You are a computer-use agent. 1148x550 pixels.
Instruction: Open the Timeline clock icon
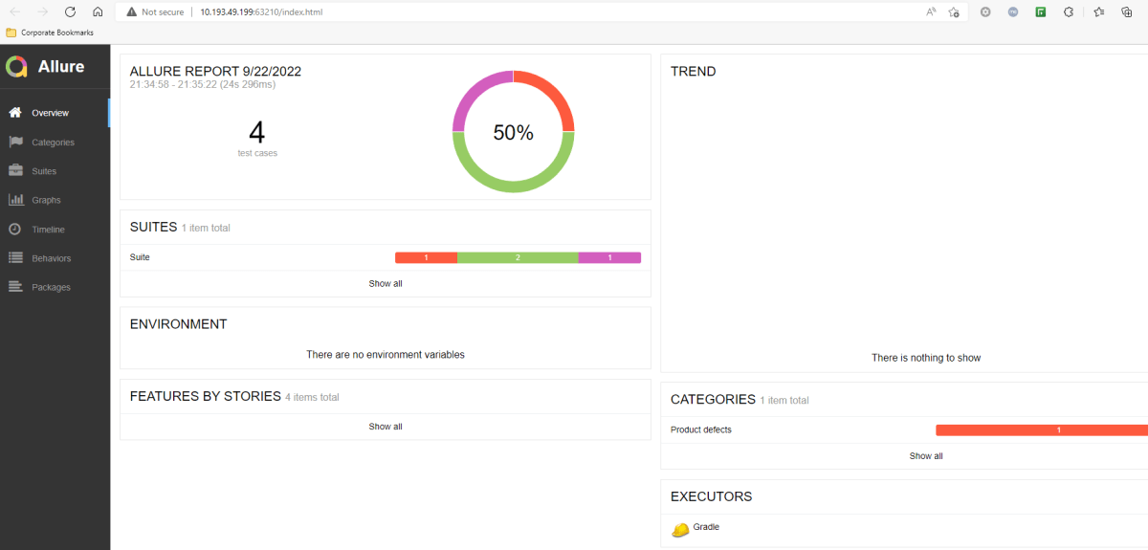click(x=15, y=230)
